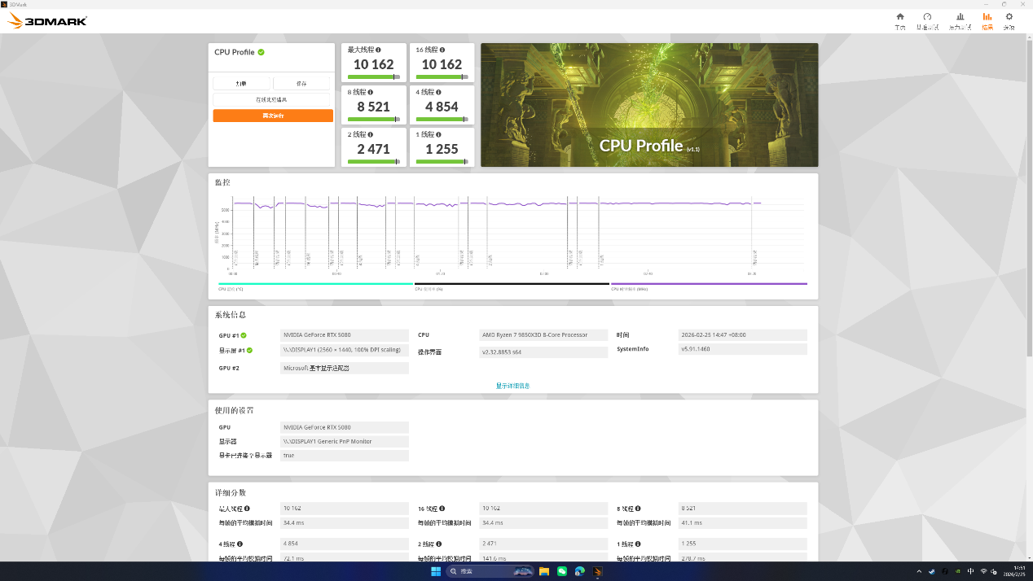Click the interface version v2.32.8853 s64
This screenshot has height=581, width=1033.
(544, 352)
